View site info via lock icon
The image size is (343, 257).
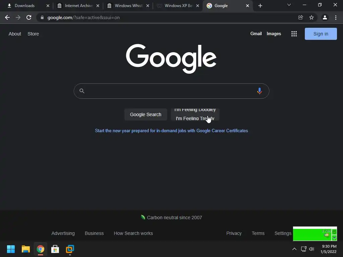42,17
